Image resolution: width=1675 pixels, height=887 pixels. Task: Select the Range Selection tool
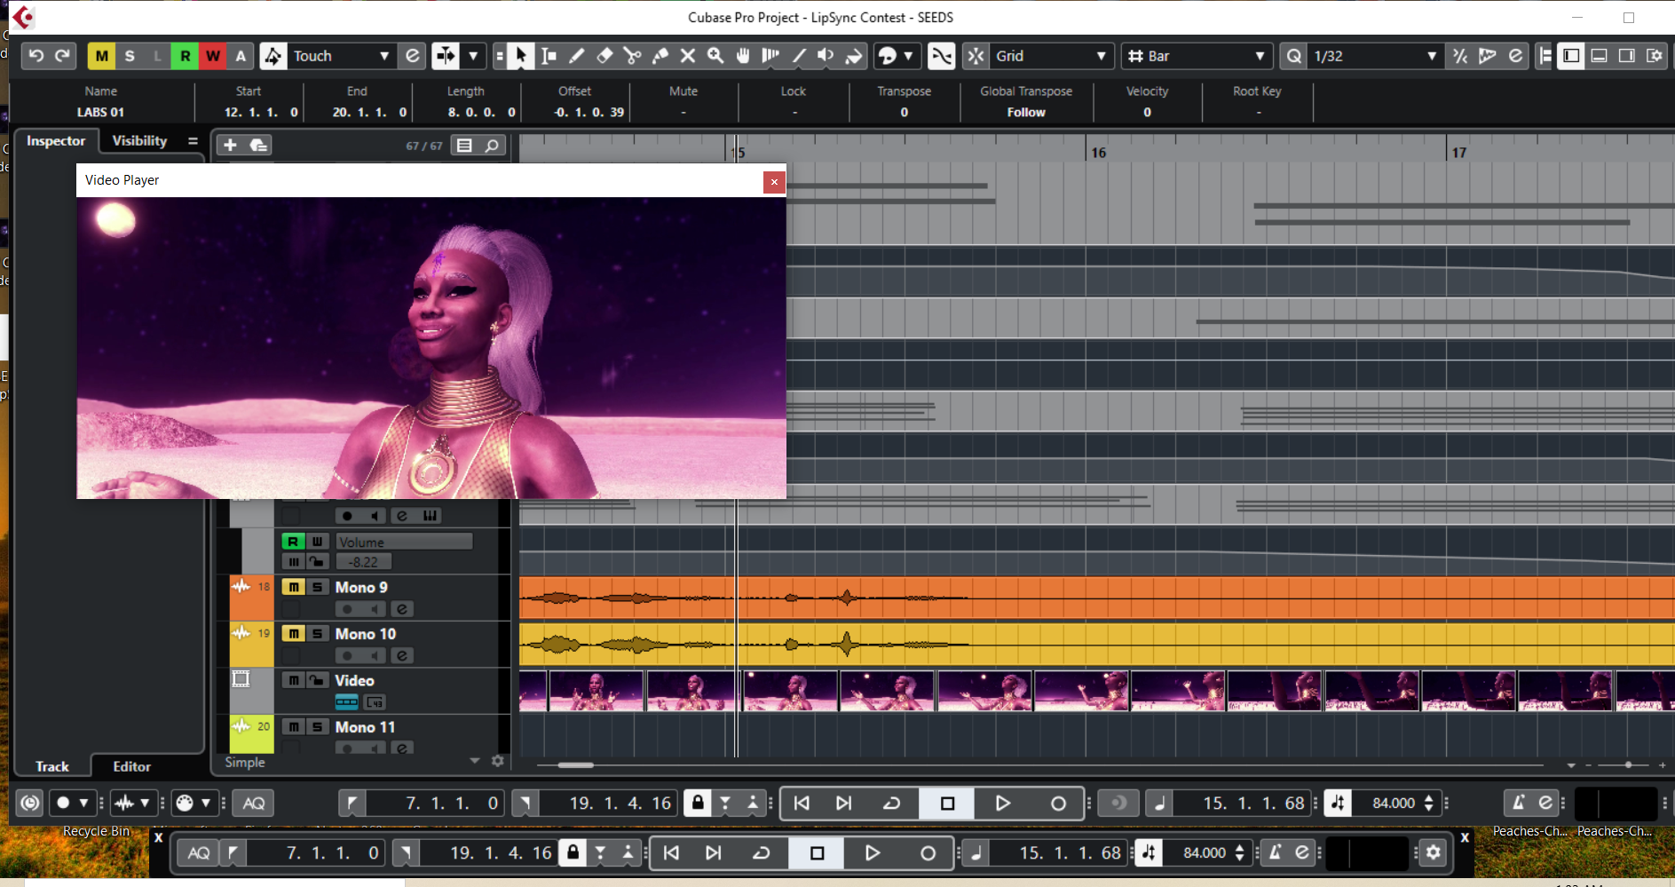(x=549, y=56)
